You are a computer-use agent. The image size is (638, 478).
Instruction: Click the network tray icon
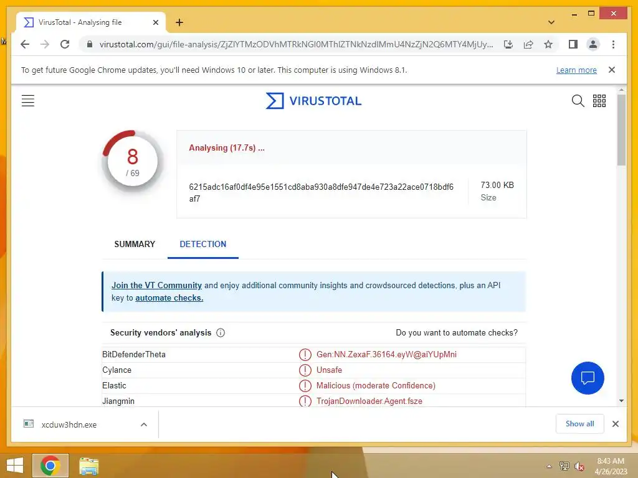pos(564,466)
